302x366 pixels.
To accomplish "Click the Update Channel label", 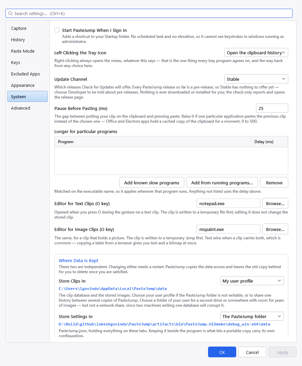I will (70, 79).
